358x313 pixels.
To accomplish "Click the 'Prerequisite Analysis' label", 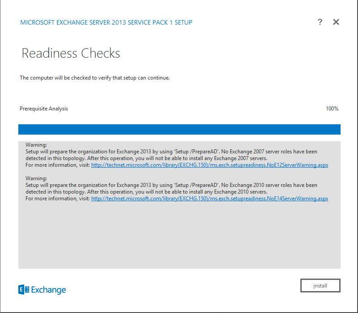I will [x=44, y=109].
